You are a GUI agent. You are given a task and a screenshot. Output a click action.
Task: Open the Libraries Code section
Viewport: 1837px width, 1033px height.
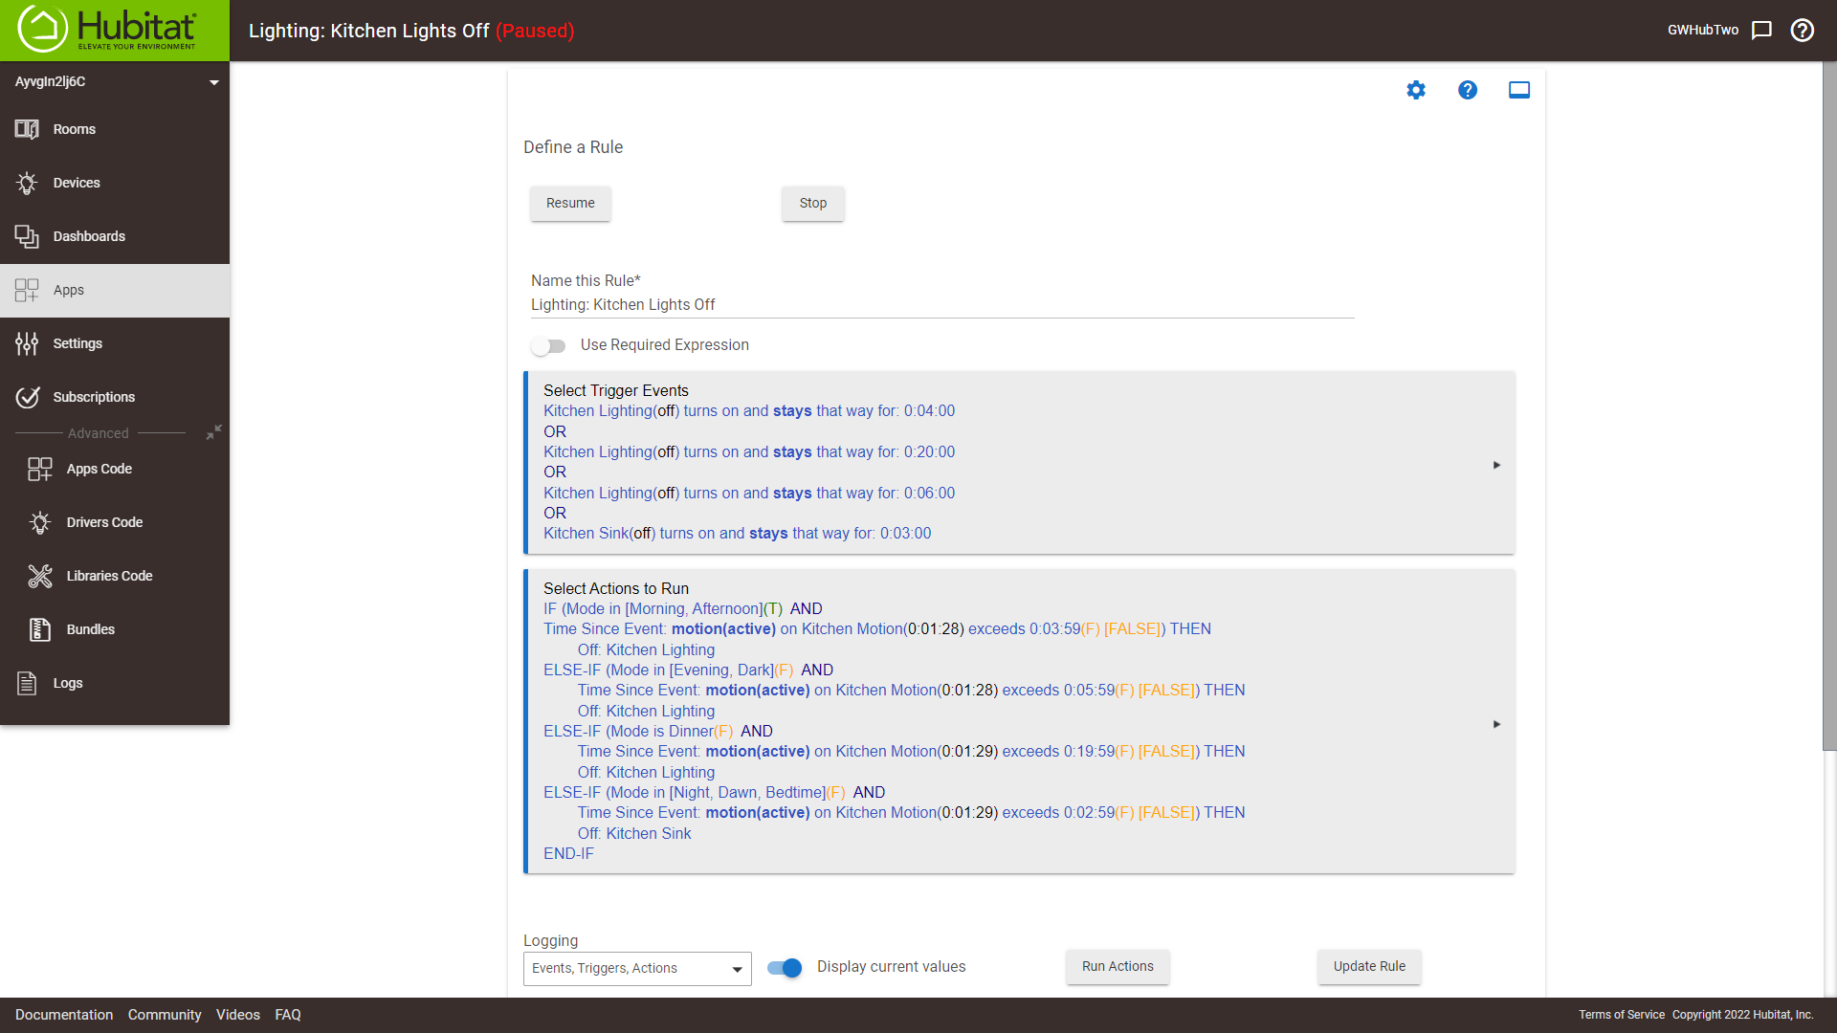click(109, 576)
